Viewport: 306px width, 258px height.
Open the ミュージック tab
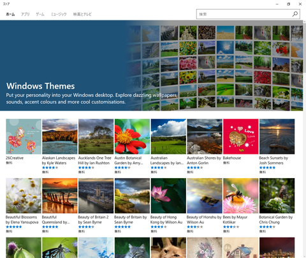[x=59, y=14]
